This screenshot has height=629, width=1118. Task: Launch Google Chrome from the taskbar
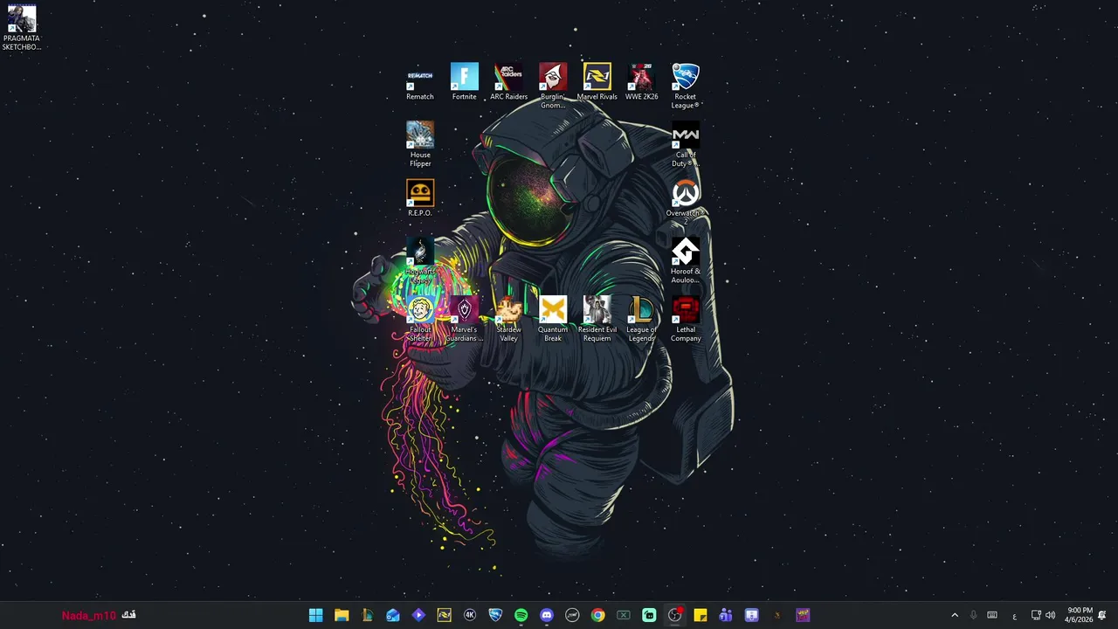click(597, 615)
